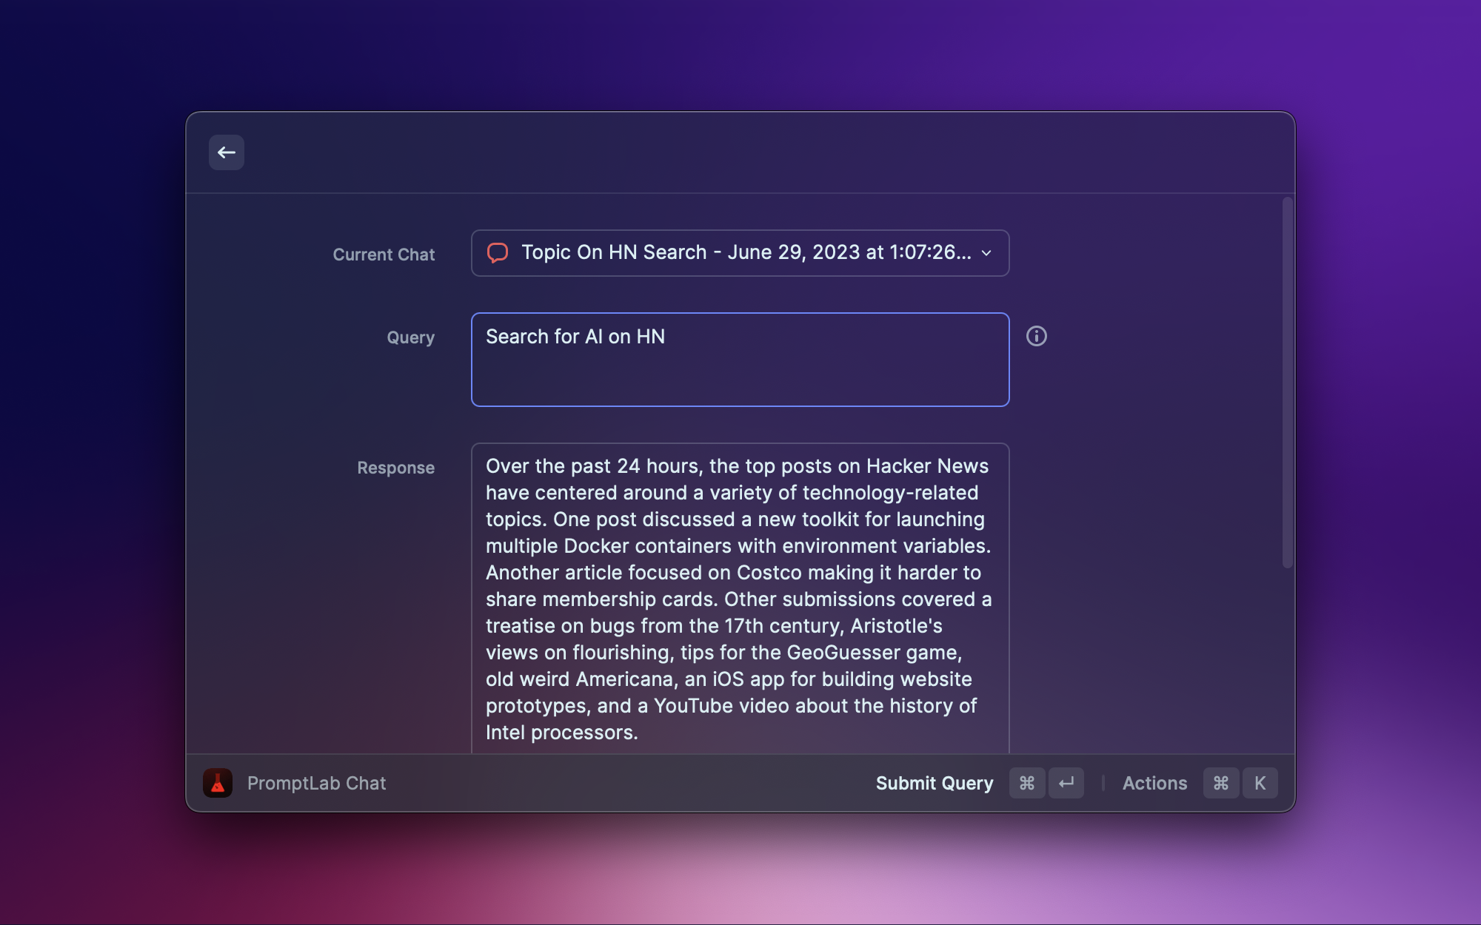Click the Current Chat label
The width and height of the screenshot is (1481, 925).
(384, 255)
